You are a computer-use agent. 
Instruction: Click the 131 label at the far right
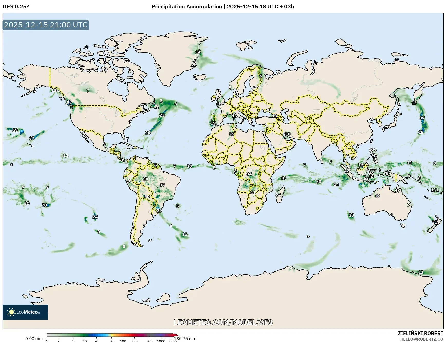point(434,190)
